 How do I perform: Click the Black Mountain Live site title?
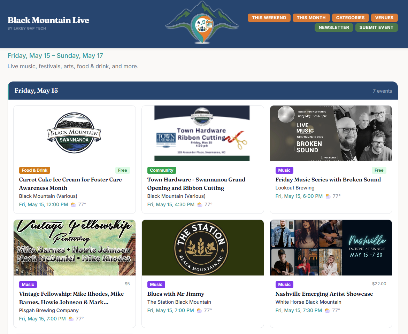point(48,20)
